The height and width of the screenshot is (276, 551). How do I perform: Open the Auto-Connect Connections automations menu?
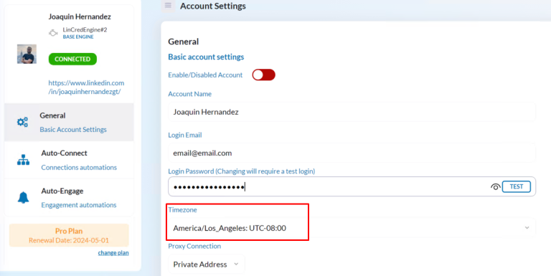pyautogui.click(x=69, y=160)
